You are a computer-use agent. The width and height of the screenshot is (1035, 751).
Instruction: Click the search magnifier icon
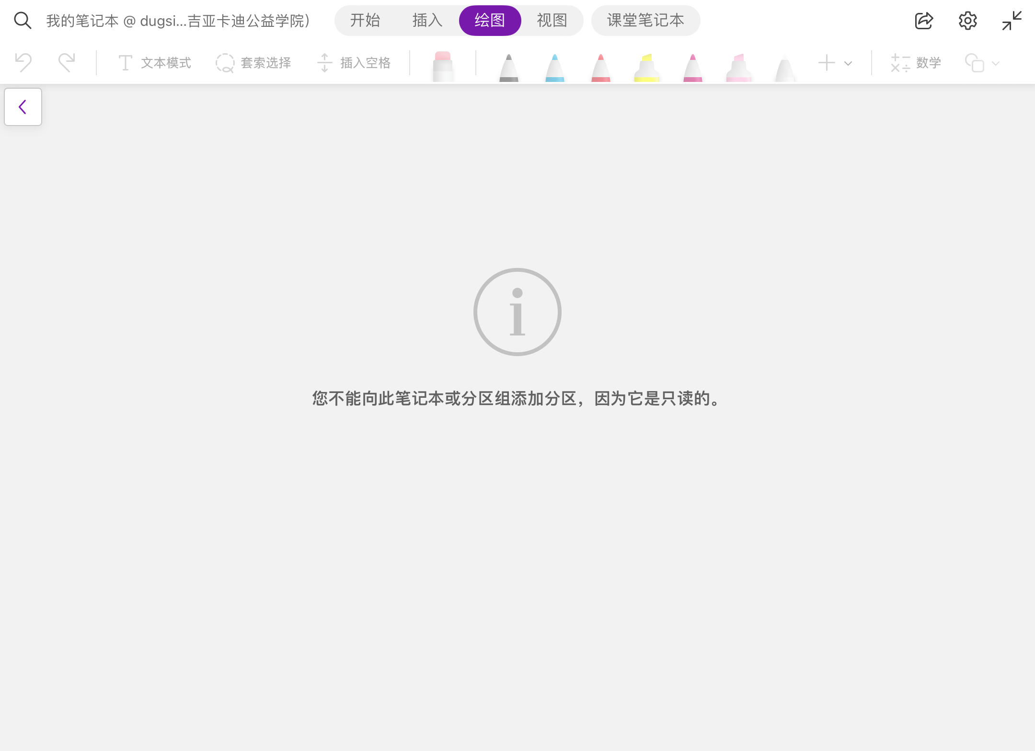23,21
